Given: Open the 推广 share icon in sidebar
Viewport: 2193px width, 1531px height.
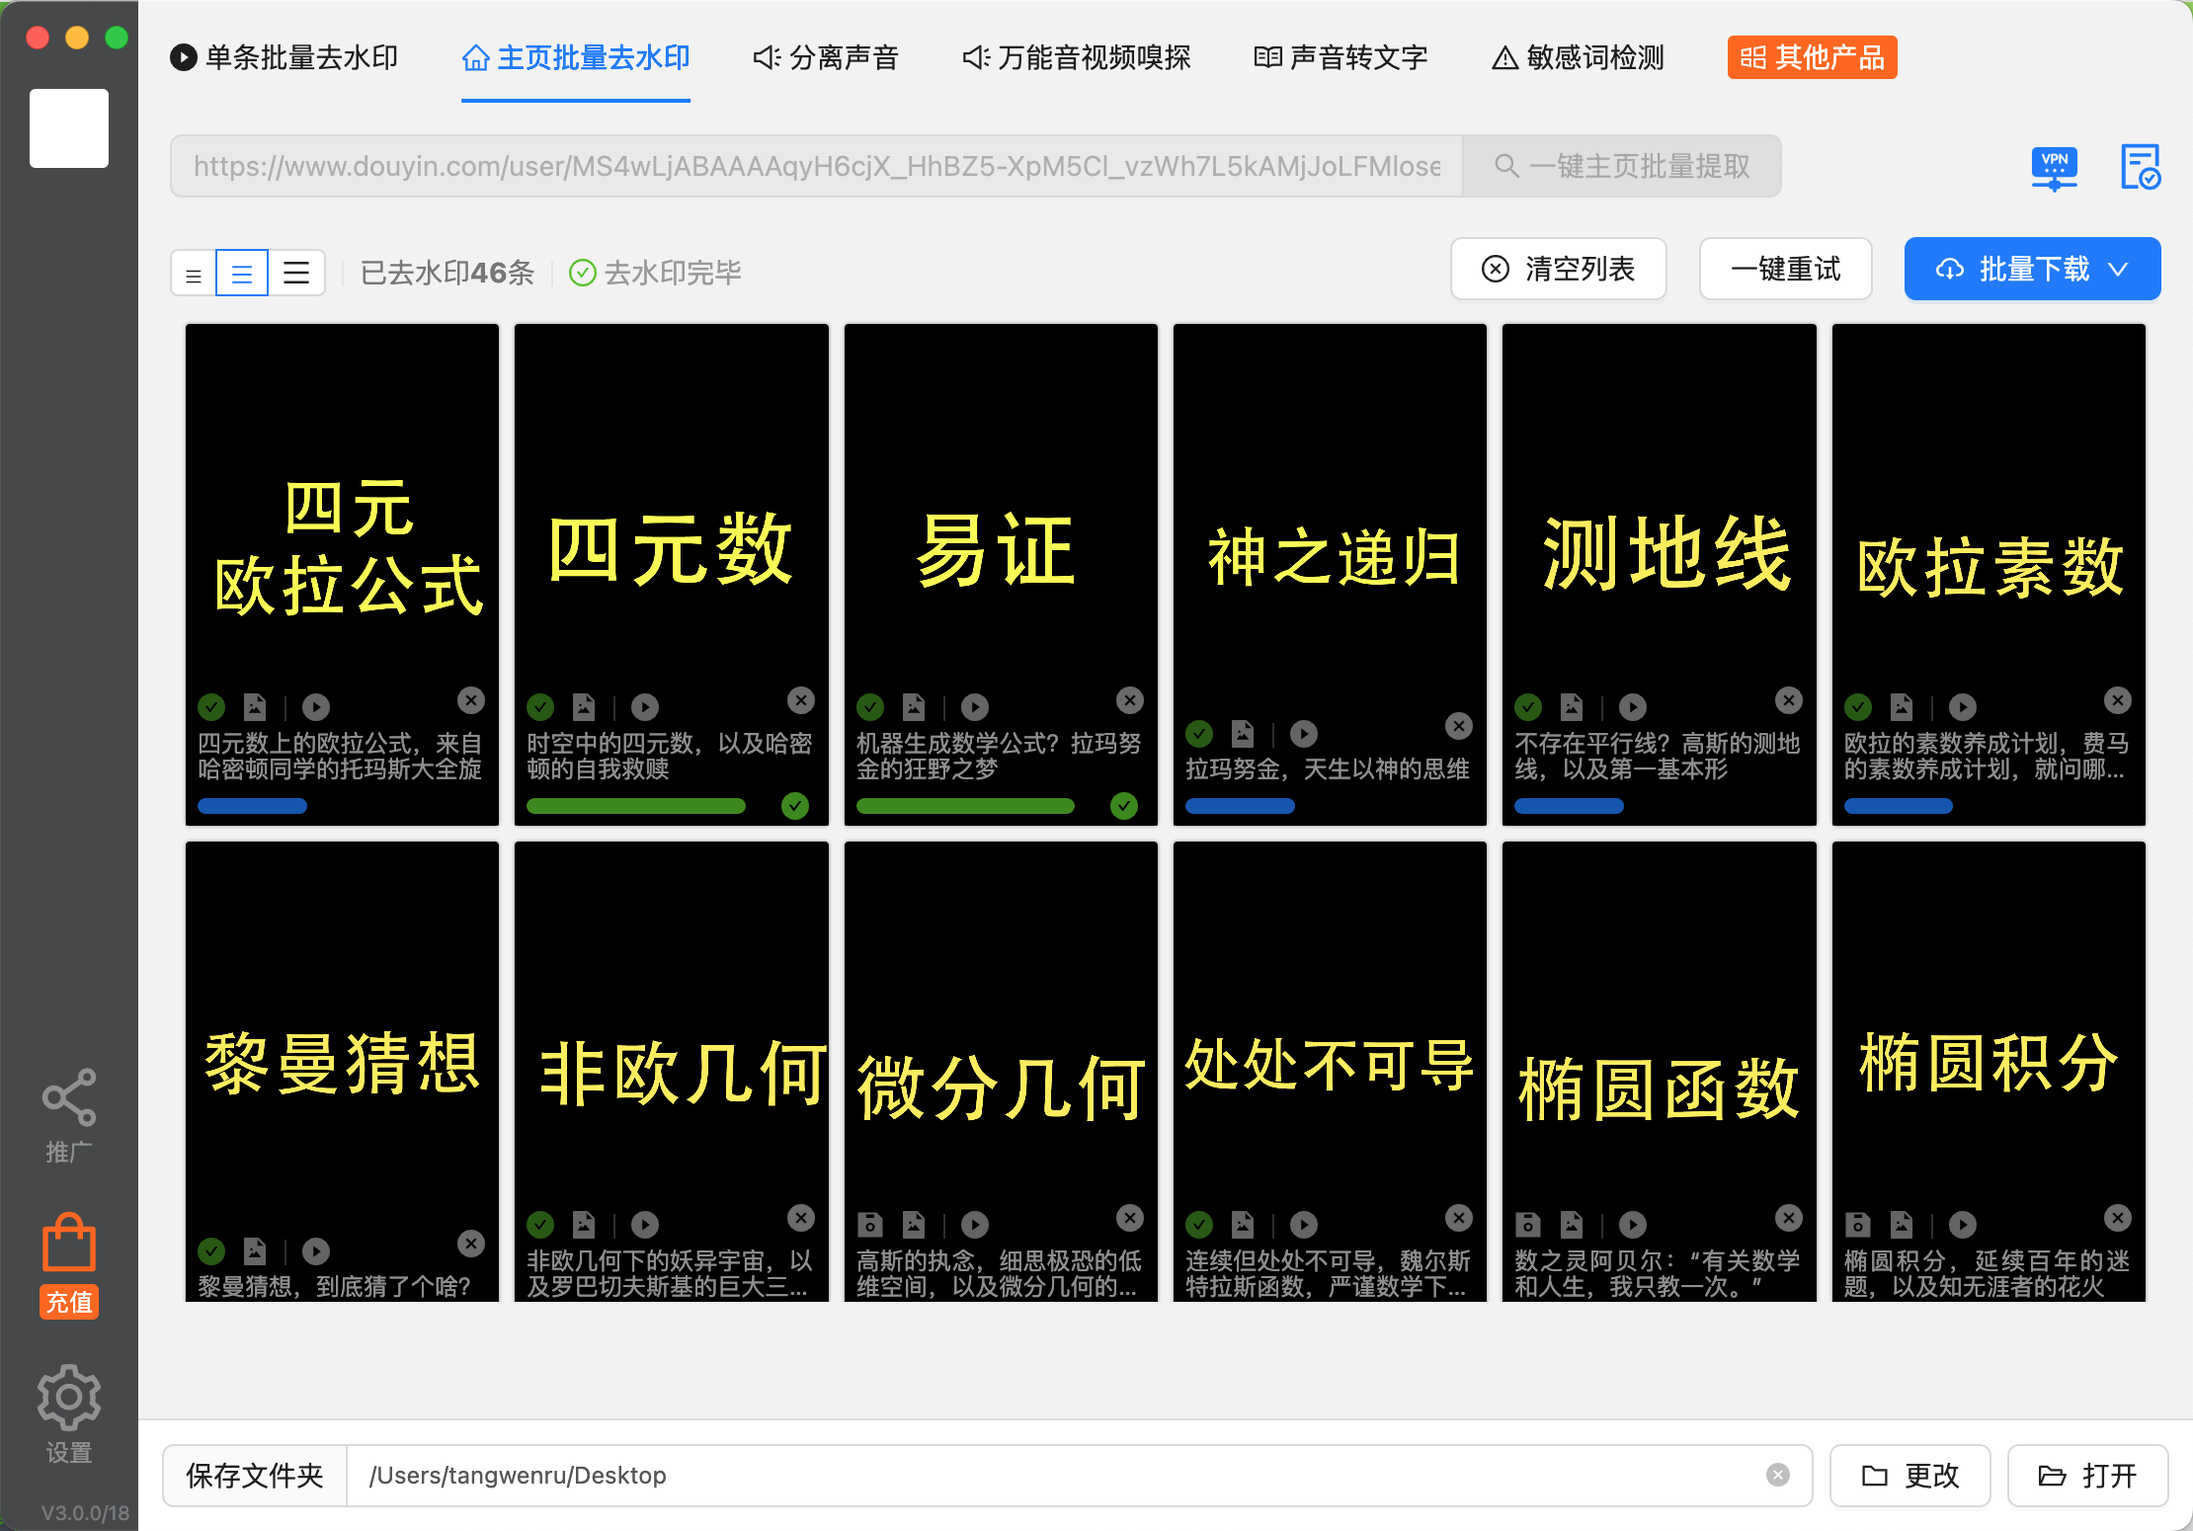Looking at the screenshot, I should [x=69, y=1098].
